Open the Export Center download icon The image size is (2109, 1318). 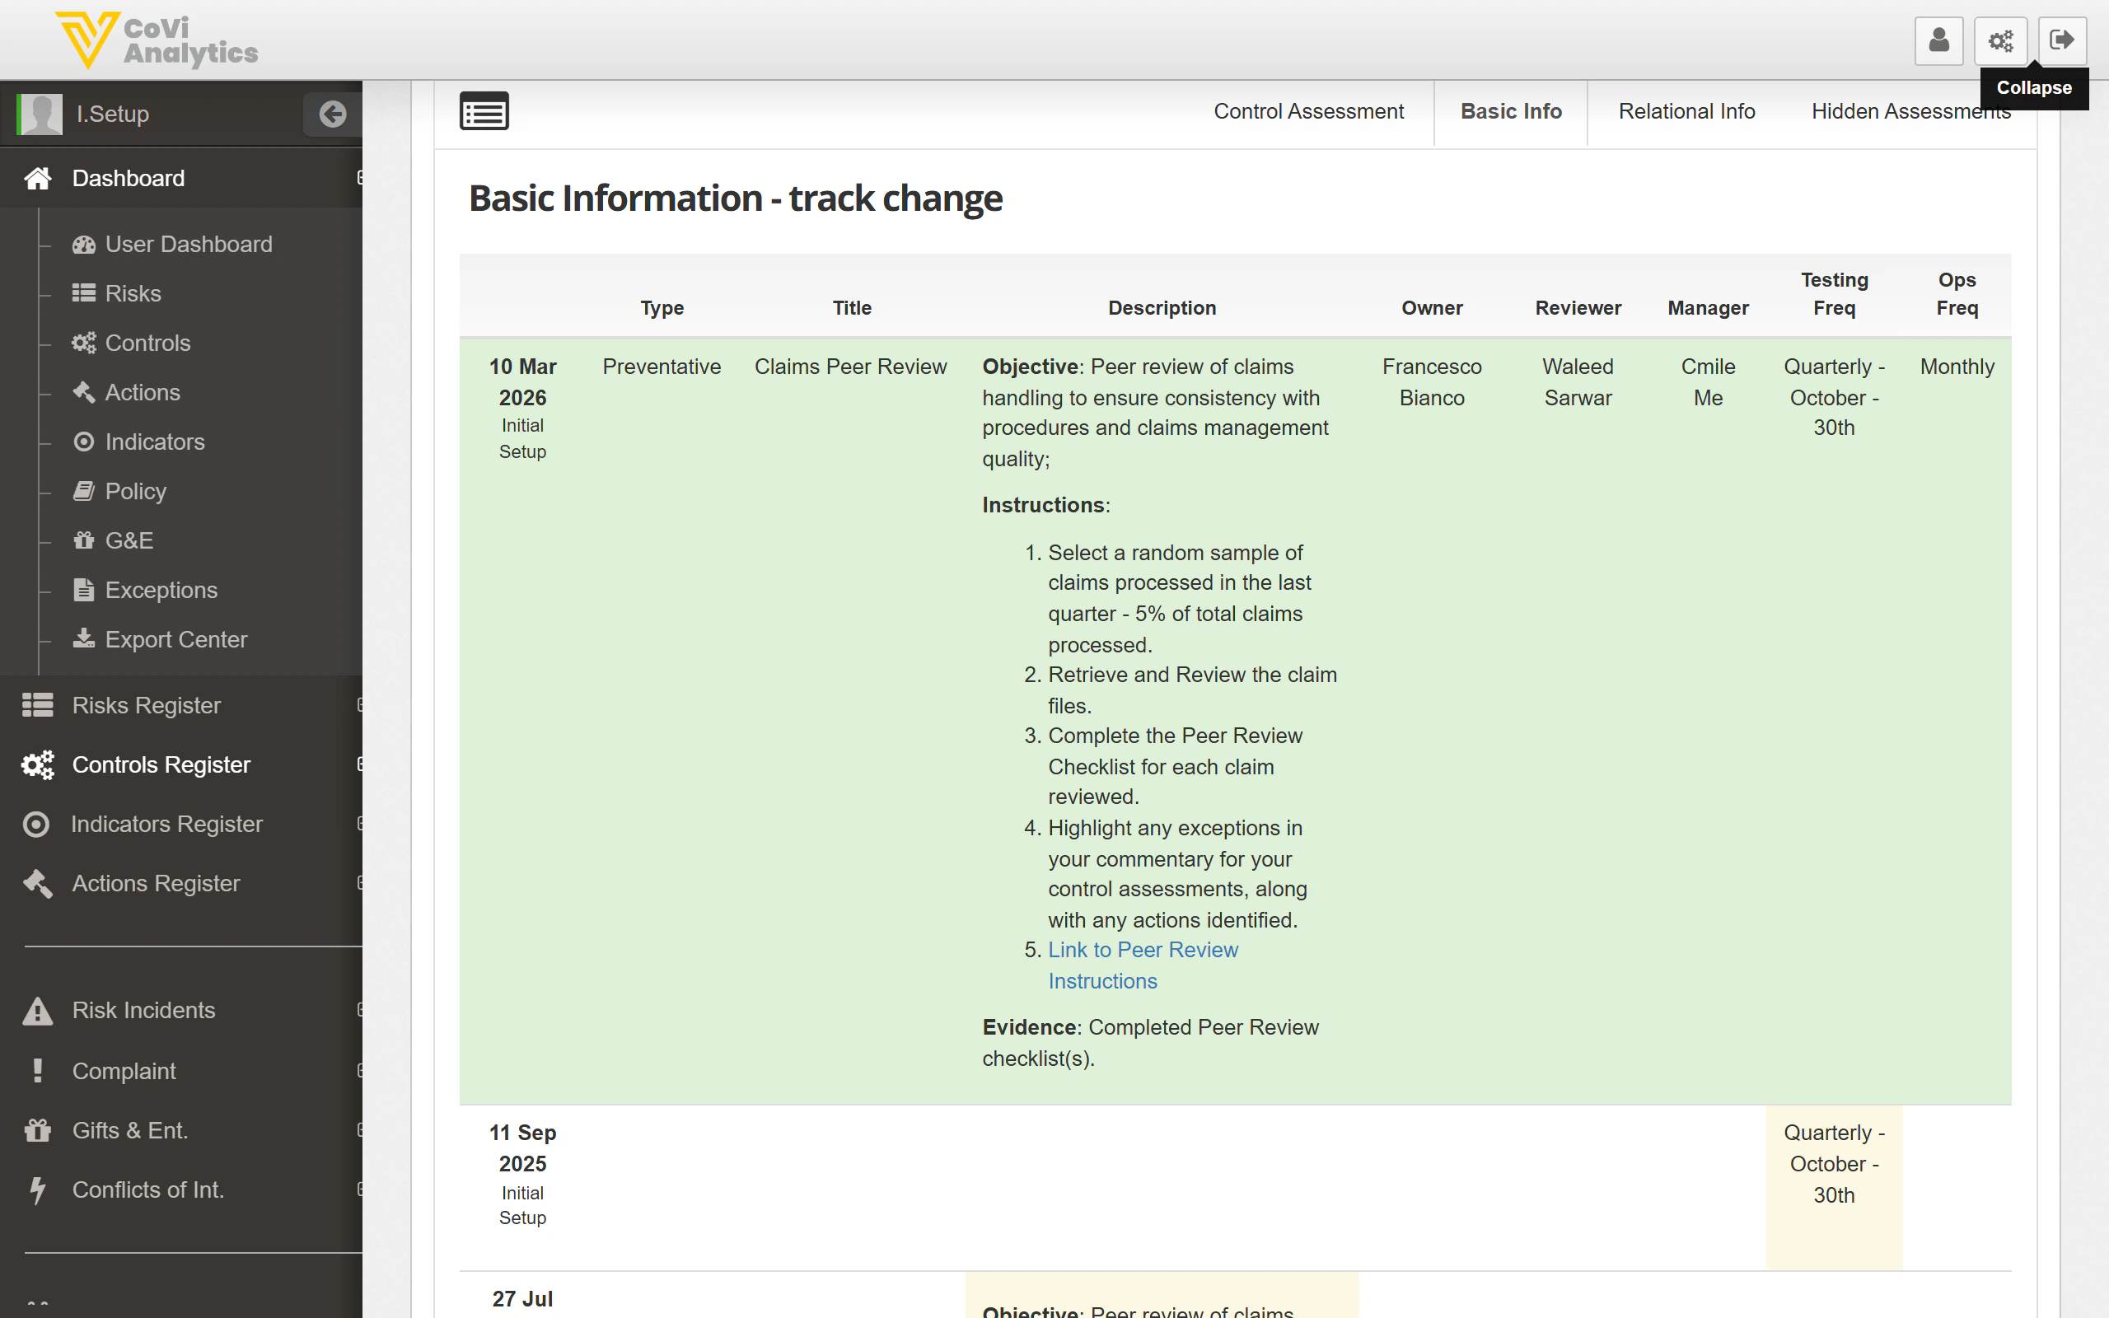(84, 639)
